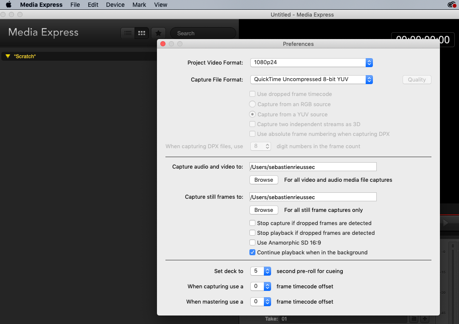The image size is (459, 324).
Task: Open the Mark menu
Action: click(139, 5)
